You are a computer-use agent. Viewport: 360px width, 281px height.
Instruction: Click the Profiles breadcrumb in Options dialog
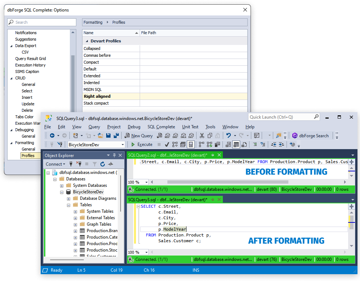click(x=119, y=22)
